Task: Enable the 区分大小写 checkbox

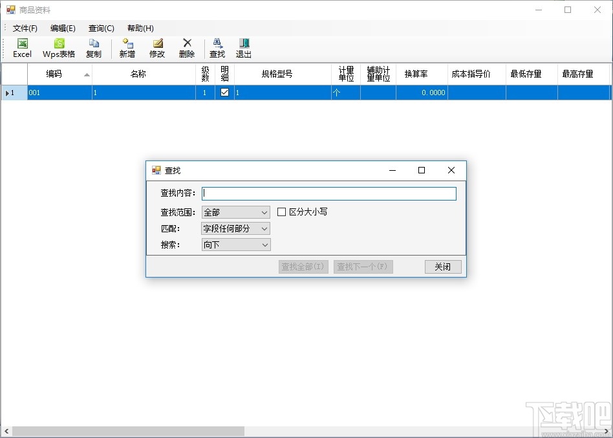Action: coord(282,212)
